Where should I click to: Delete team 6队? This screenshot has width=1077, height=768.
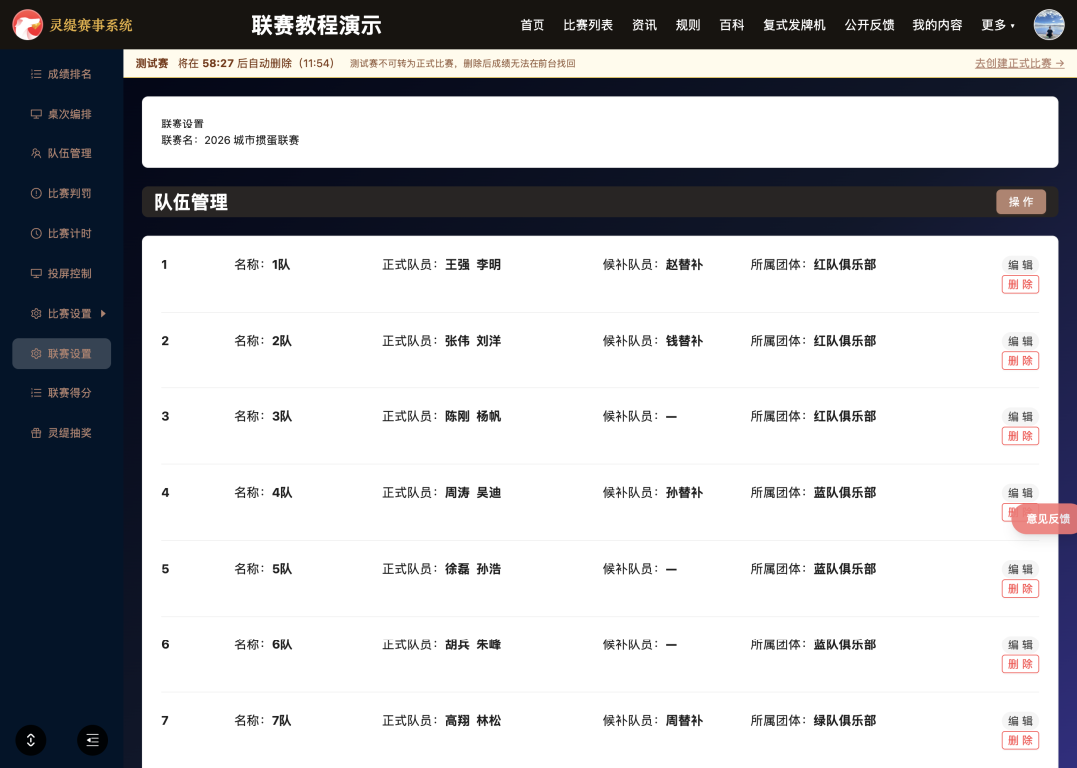point(1021,664)
